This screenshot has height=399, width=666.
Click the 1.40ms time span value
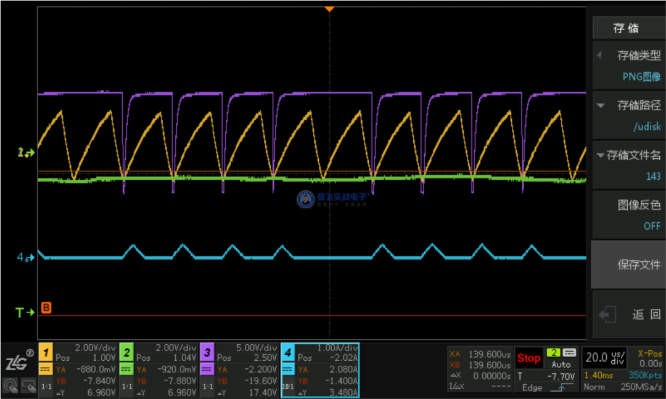[x=599, y=375]
